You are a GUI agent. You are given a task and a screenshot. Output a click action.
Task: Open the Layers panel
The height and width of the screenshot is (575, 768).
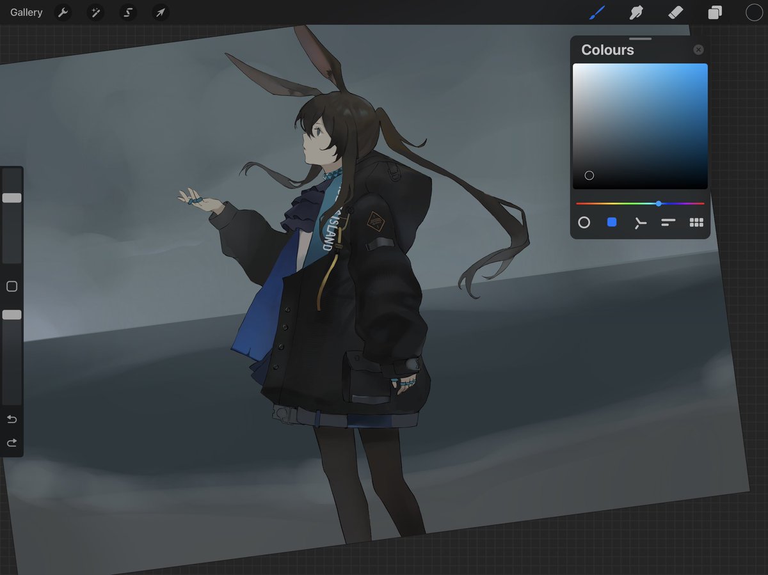click(x=715, y=12)
